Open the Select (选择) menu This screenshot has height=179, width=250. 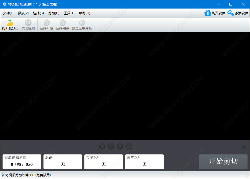click(x=38, y=13)
